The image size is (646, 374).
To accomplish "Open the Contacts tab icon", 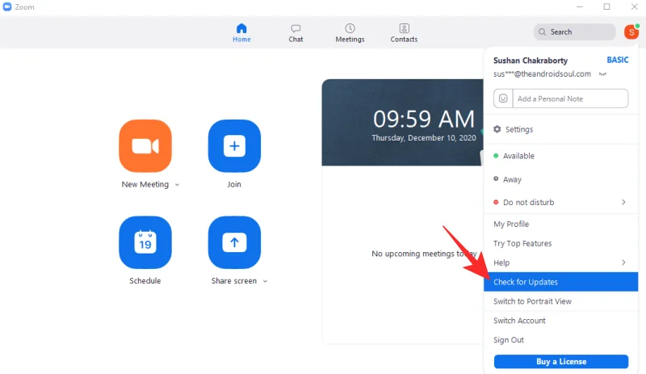I will pyautogui.click(x=404, y=29).
